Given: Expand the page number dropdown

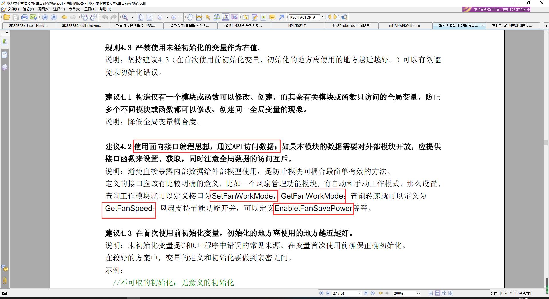Looking at the screenshot, I should coord(360,293).
